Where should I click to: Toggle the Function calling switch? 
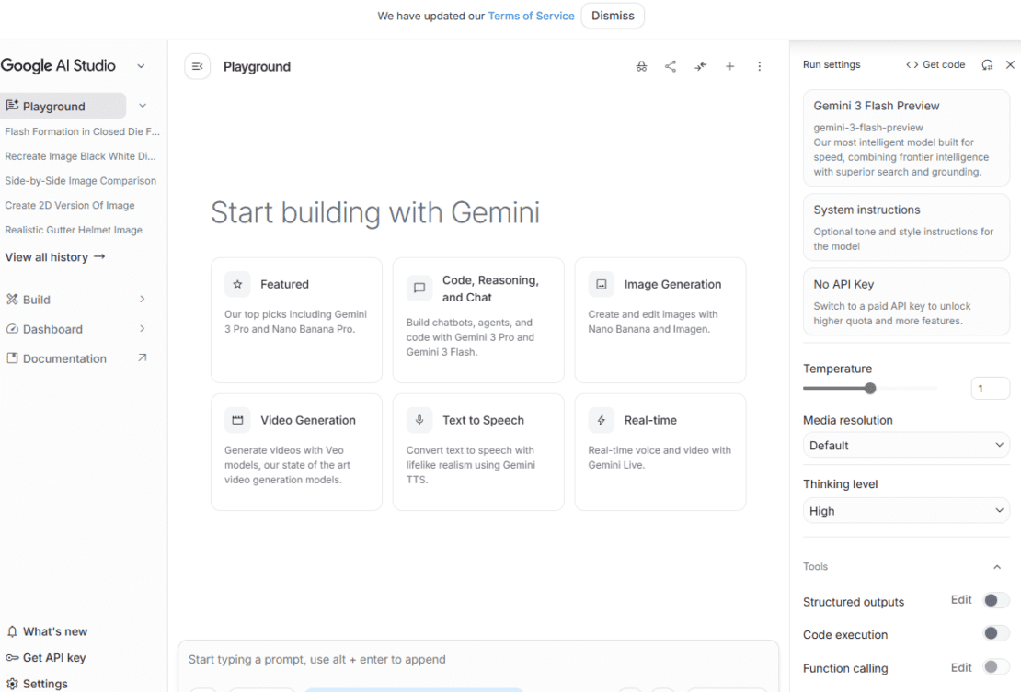click(x=995, y=667)
